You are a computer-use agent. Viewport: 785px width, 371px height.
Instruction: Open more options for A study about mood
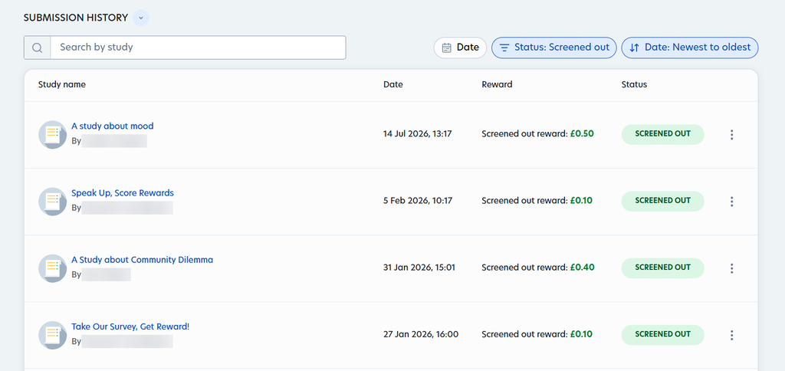731,135
